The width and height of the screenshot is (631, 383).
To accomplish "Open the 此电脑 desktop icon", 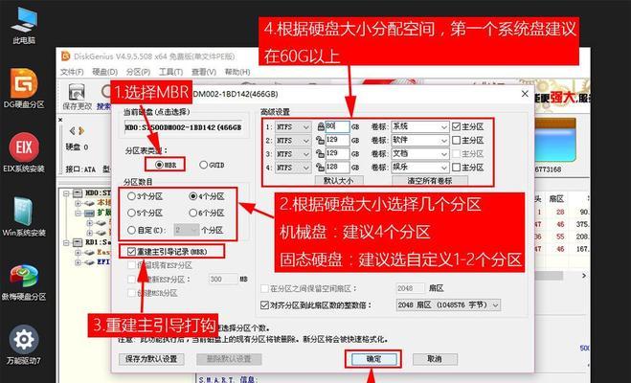I will tap(24, 25).
